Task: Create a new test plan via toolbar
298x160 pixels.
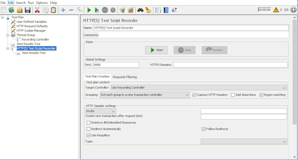Action: pyautogui.click(x=4, y=10)
